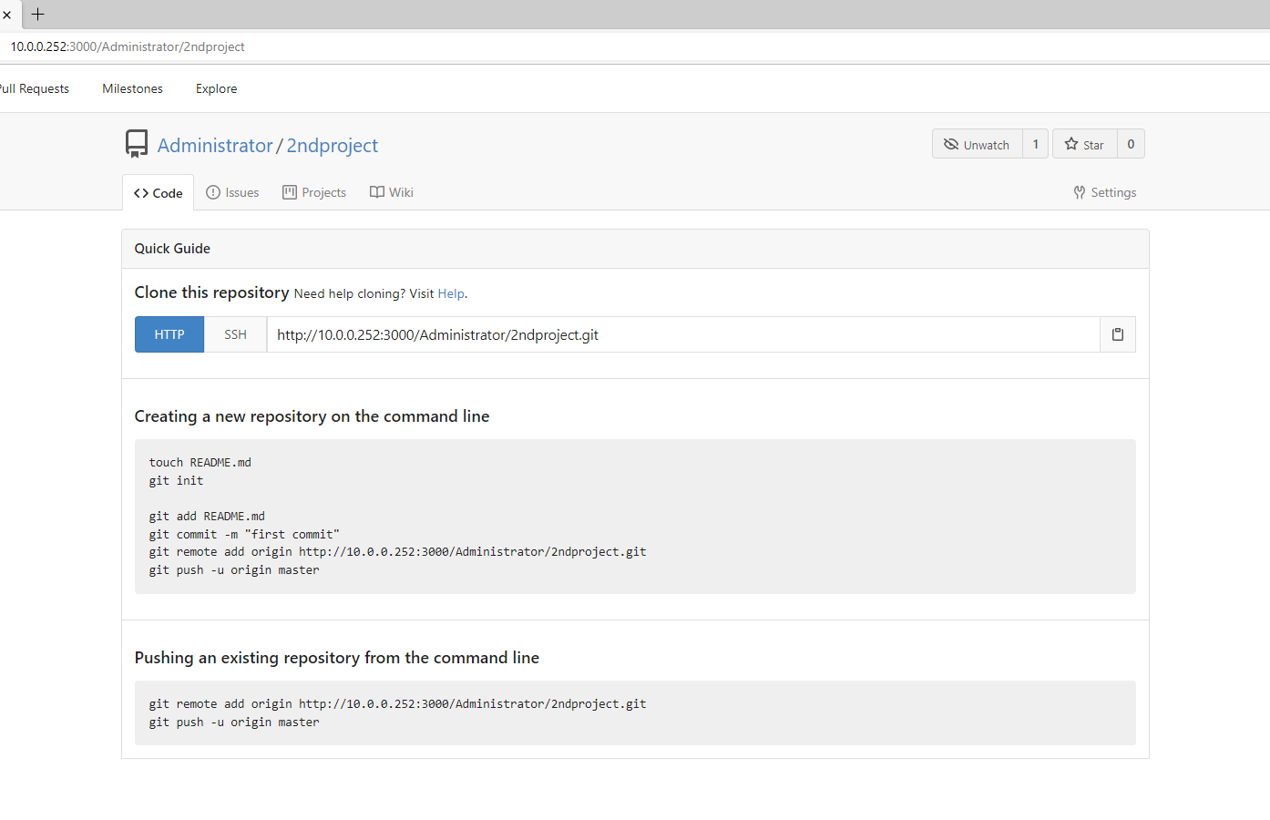The image size is (1270, 820).
Task: Open Milestones in the top navigation
Action: 132,88
